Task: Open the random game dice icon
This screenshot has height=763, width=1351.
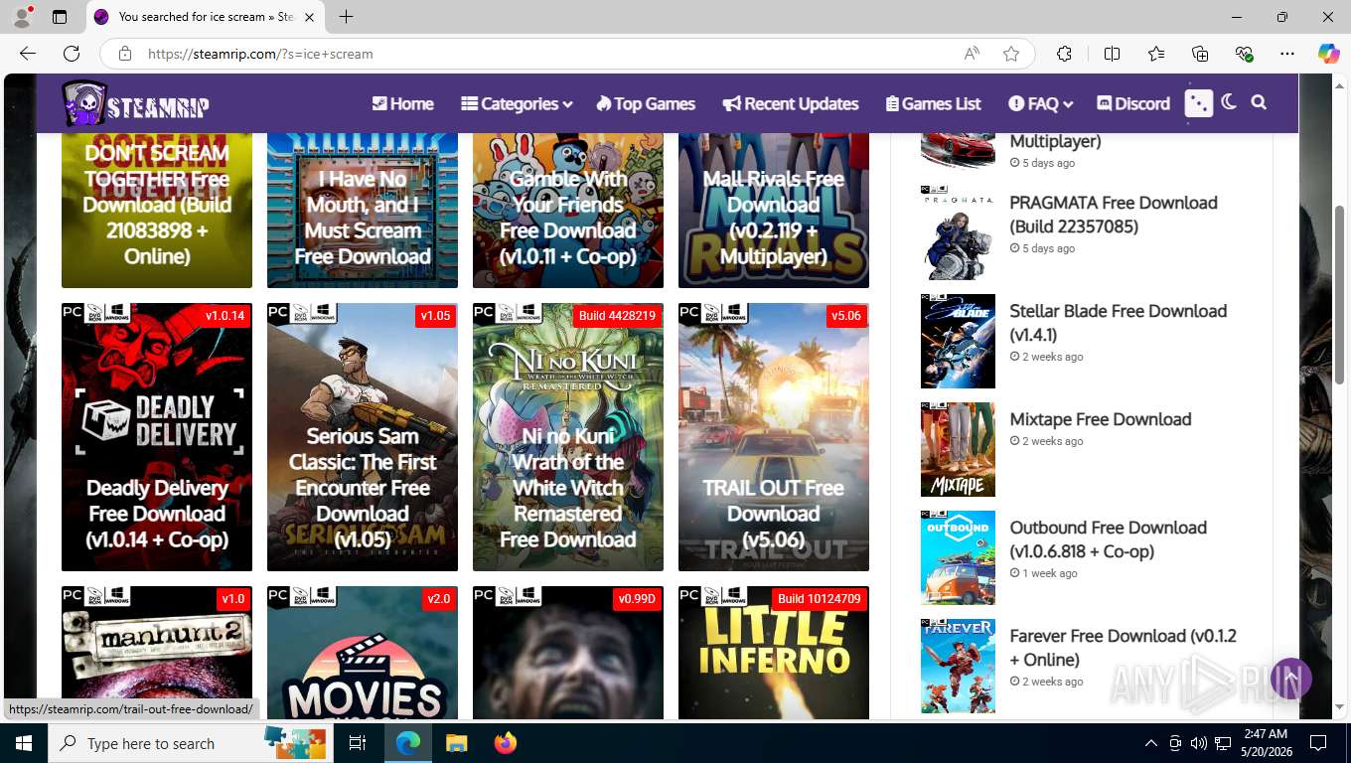Action: click(x=1199, y=103)
